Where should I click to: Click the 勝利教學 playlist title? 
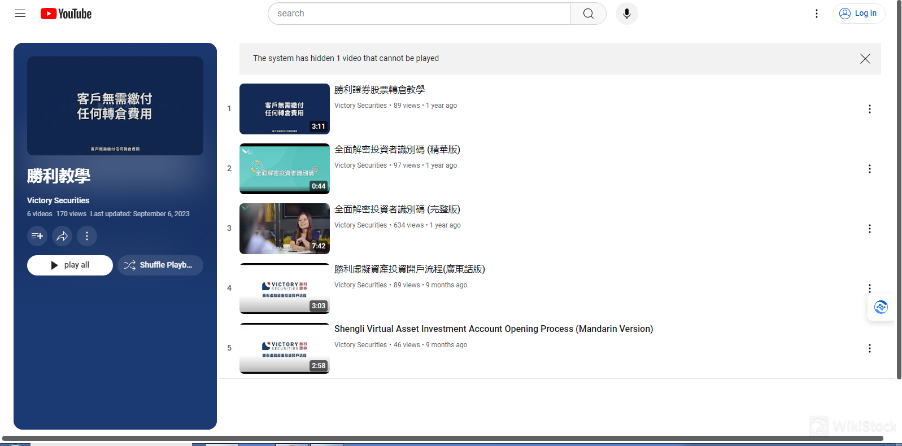click(x=59, y=176)
